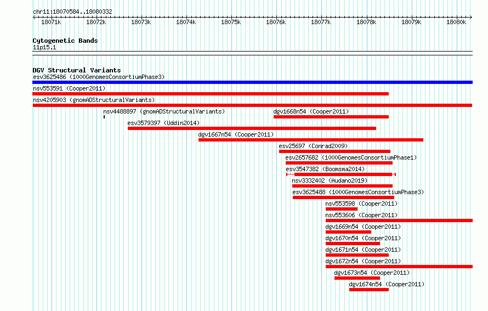The width and height of the screenshot is (488, 311).
Task: Select the dgv1673n54 (Cooper2011) bar
Action: 357,278
